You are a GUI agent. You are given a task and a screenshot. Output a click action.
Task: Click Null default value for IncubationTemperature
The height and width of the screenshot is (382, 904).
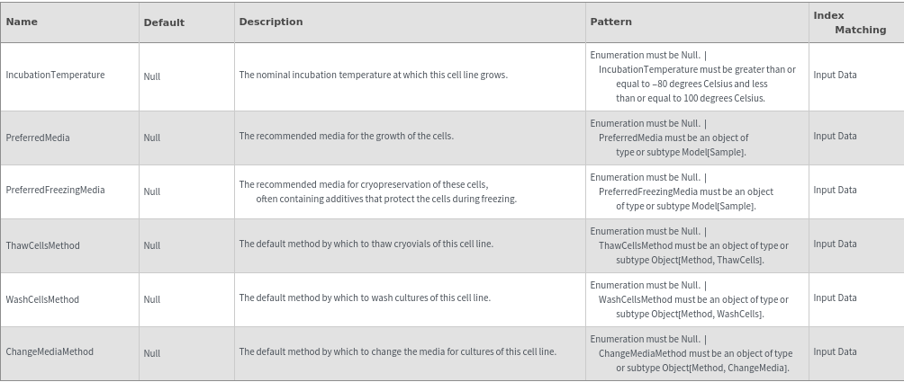click(x=152, y=77)
